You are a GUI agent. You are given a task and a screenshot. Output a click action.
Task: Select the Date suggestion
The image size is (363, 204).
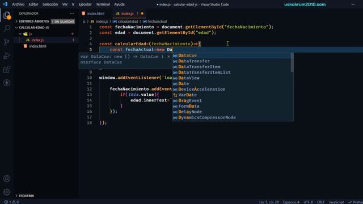(x=231, y=83)
